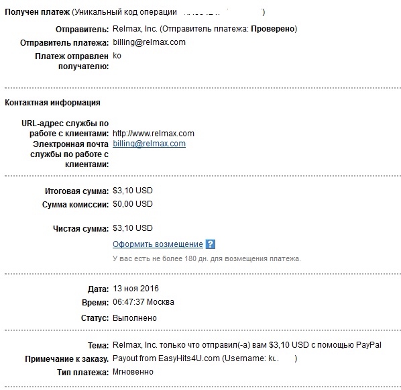The height and width of the screenshot is (390, 401).
Task: Open the billing@relmax.com support email link
Action: (149, 144)
